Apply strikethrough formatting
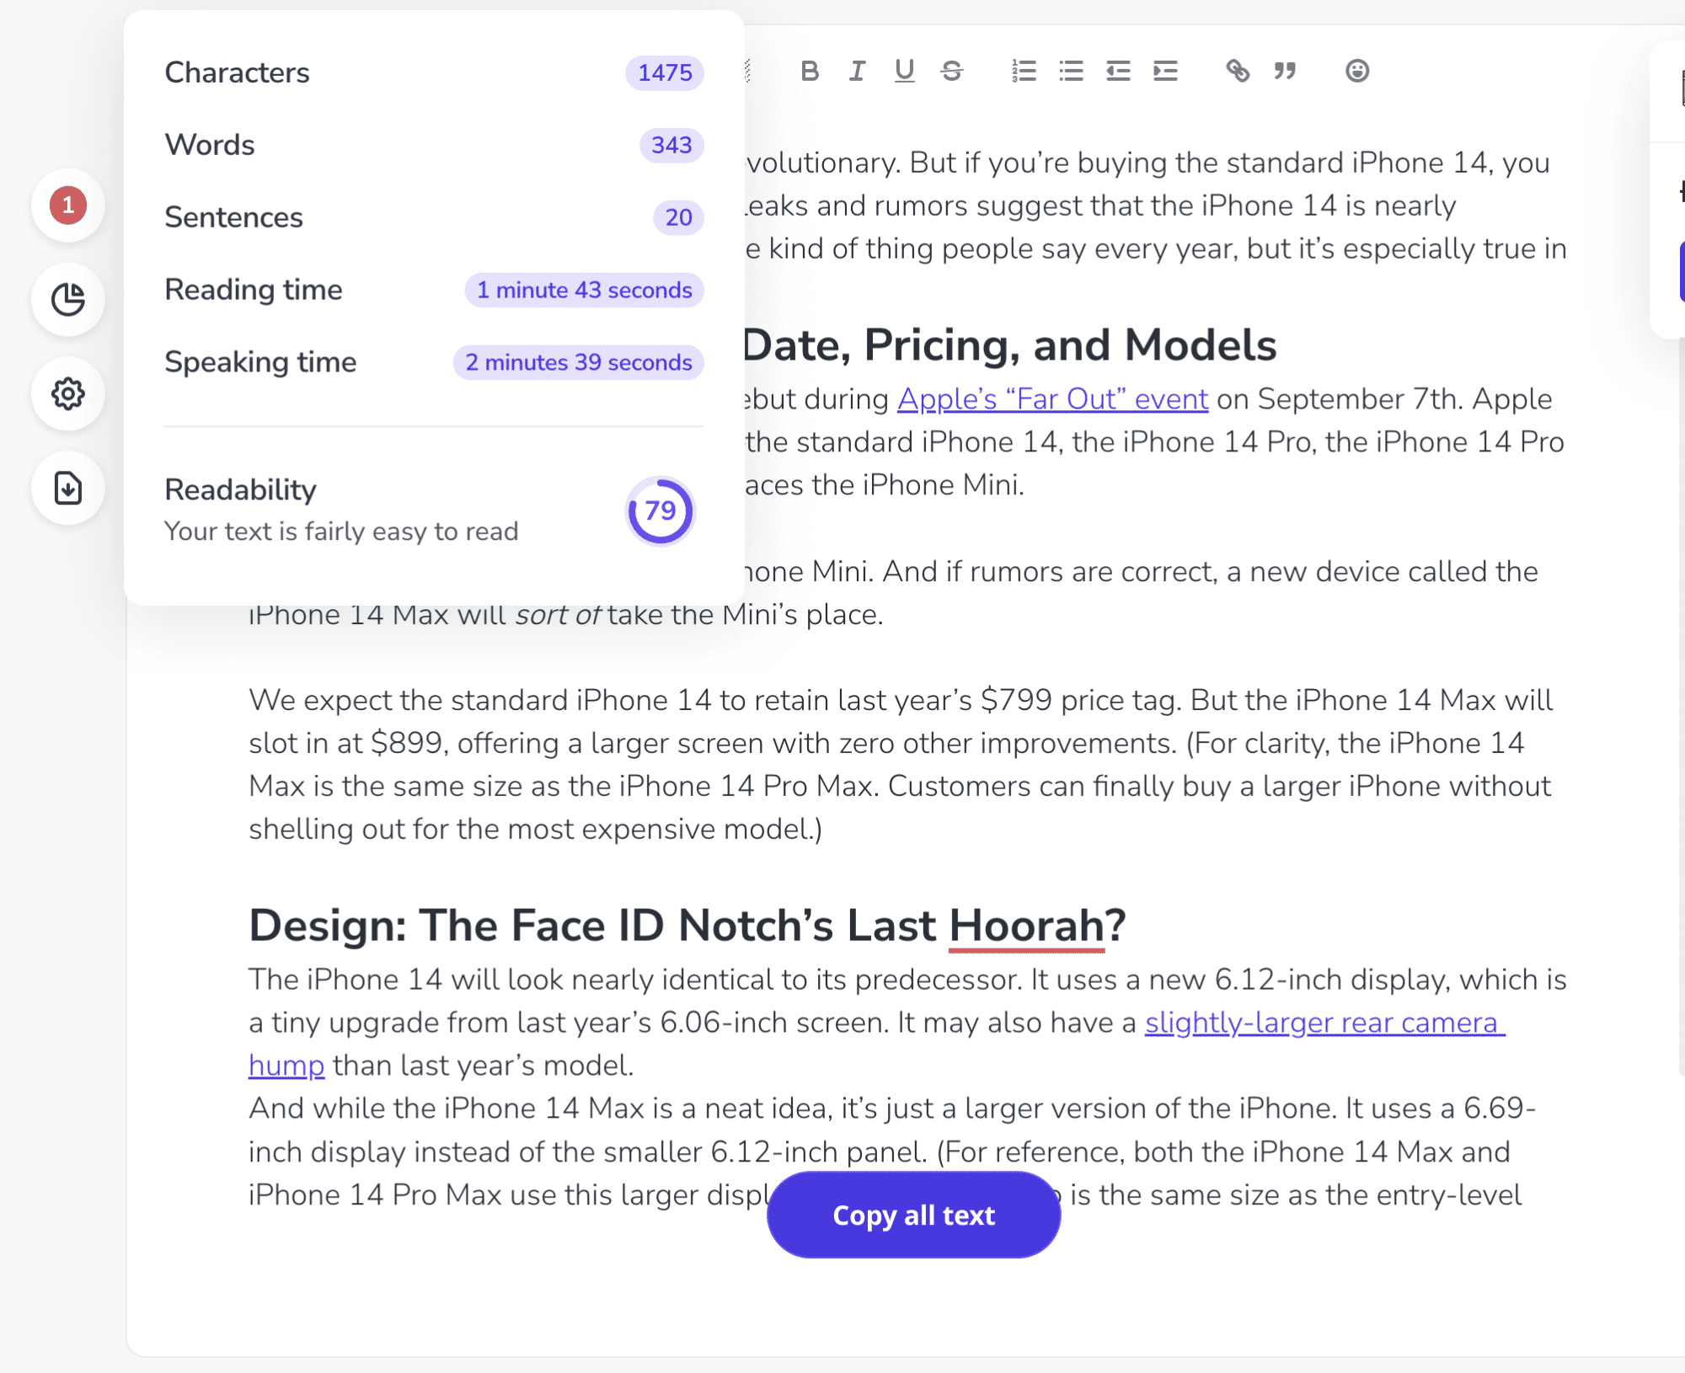Viewport: 1685px width, 1373px height. tap(952, 72)
